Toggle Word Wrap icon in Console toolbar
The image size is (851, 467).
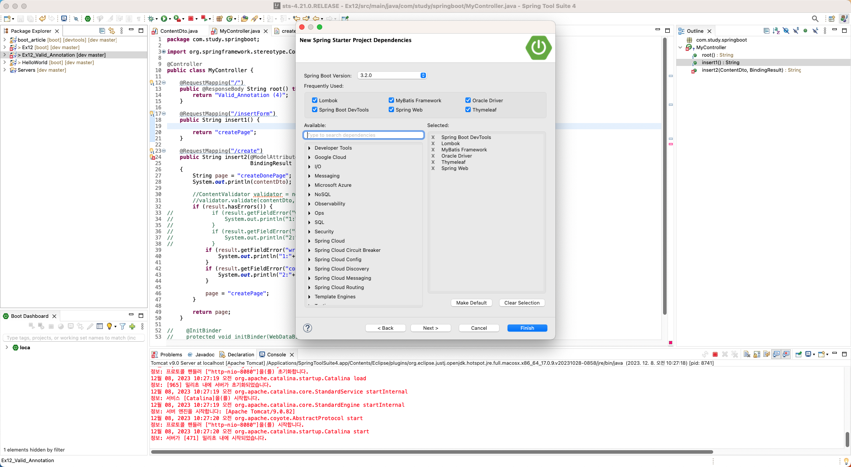(766, 355)
